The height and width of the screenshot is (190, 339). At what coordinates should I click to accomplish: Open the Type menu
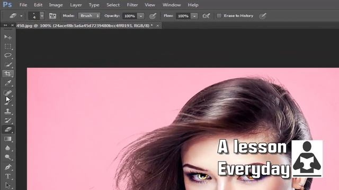pos(94,5)
